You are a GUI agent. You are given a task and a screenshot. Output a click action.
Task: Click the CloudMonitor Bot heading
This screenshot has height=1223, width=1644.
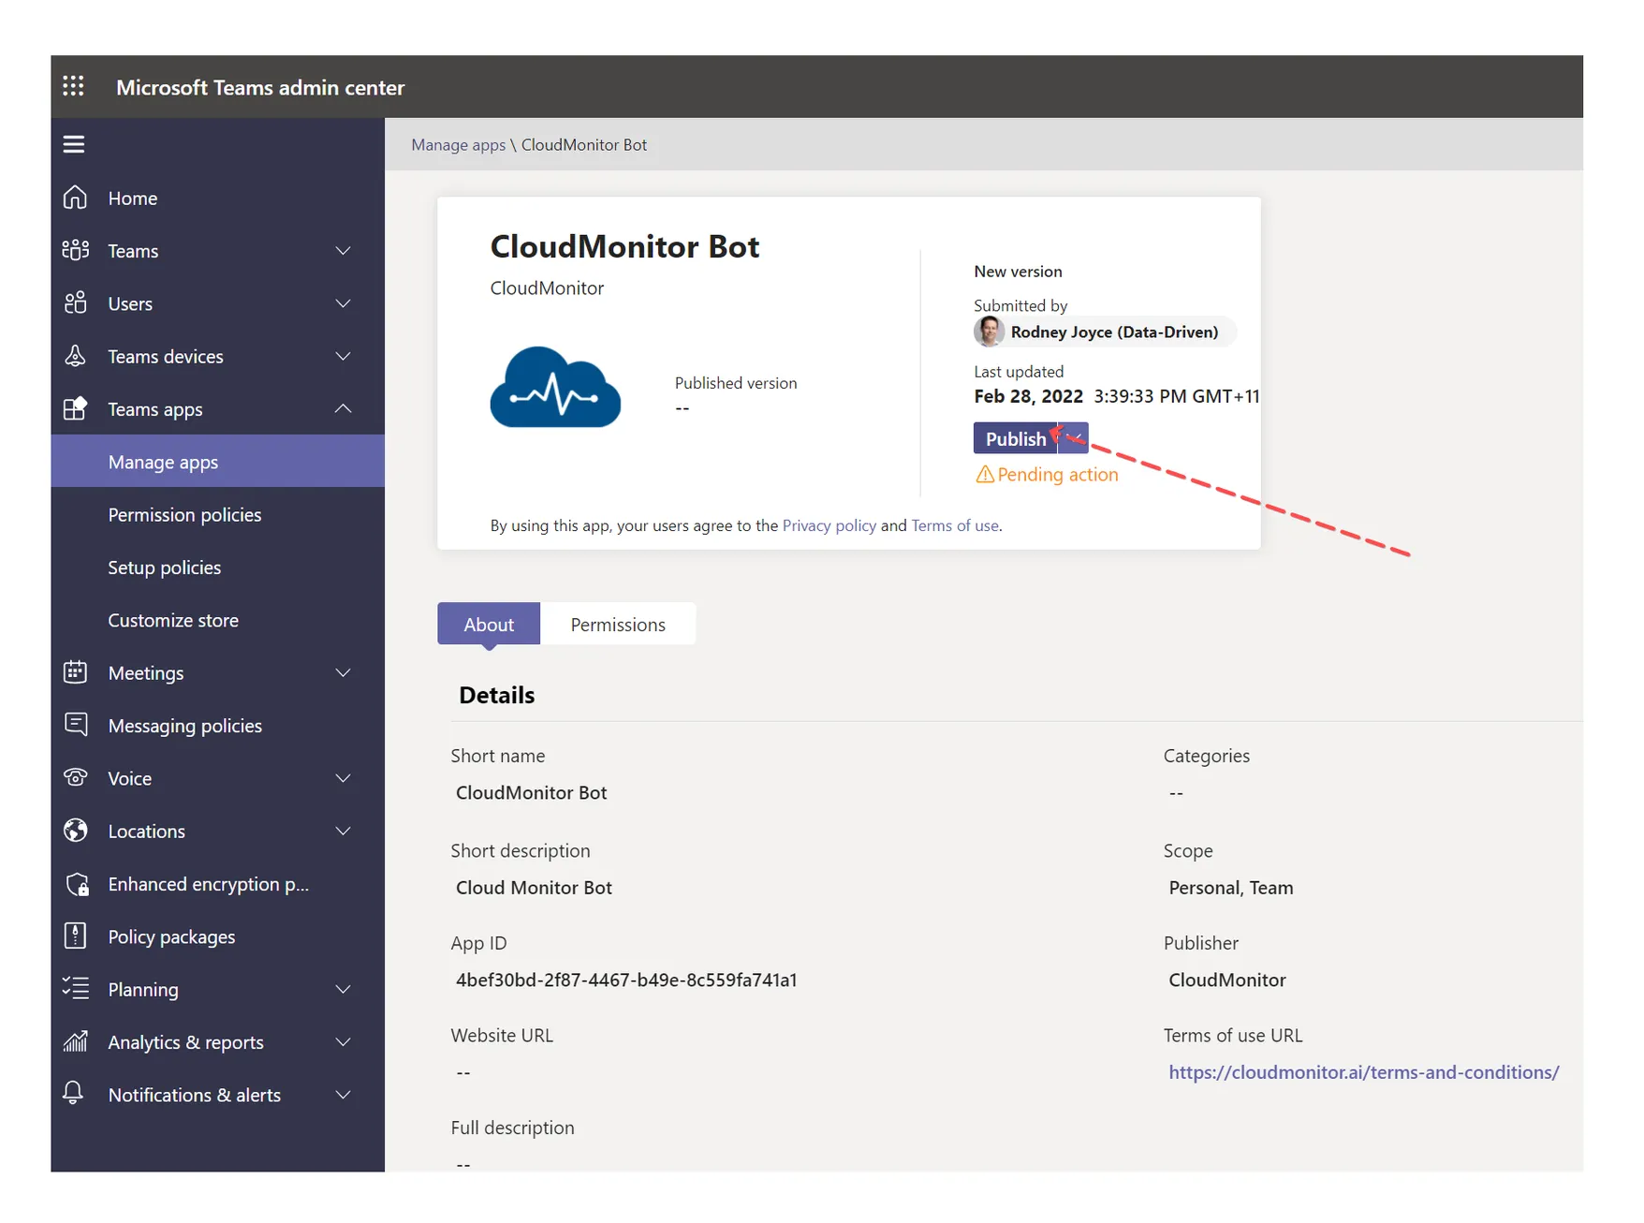point(624,246)
